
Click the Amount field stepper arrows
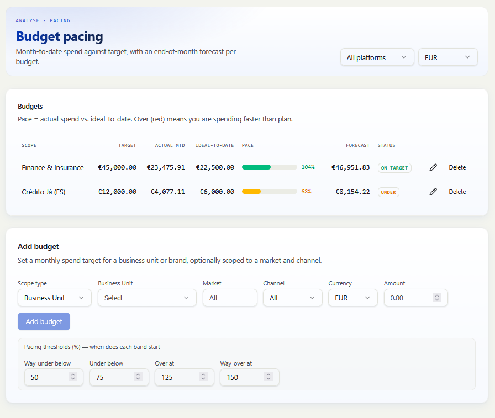point(437,298)
